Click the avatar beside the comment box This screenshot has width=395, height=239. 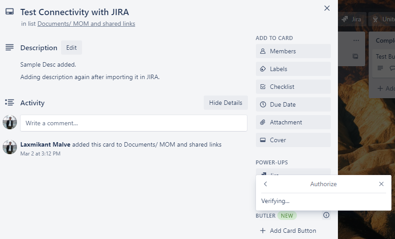tap(10, 122)
